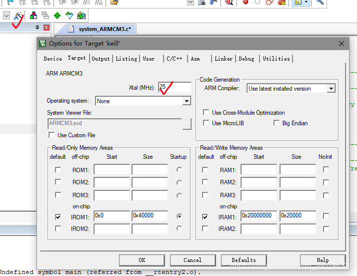Switch to the Device tab

[52, 59]
